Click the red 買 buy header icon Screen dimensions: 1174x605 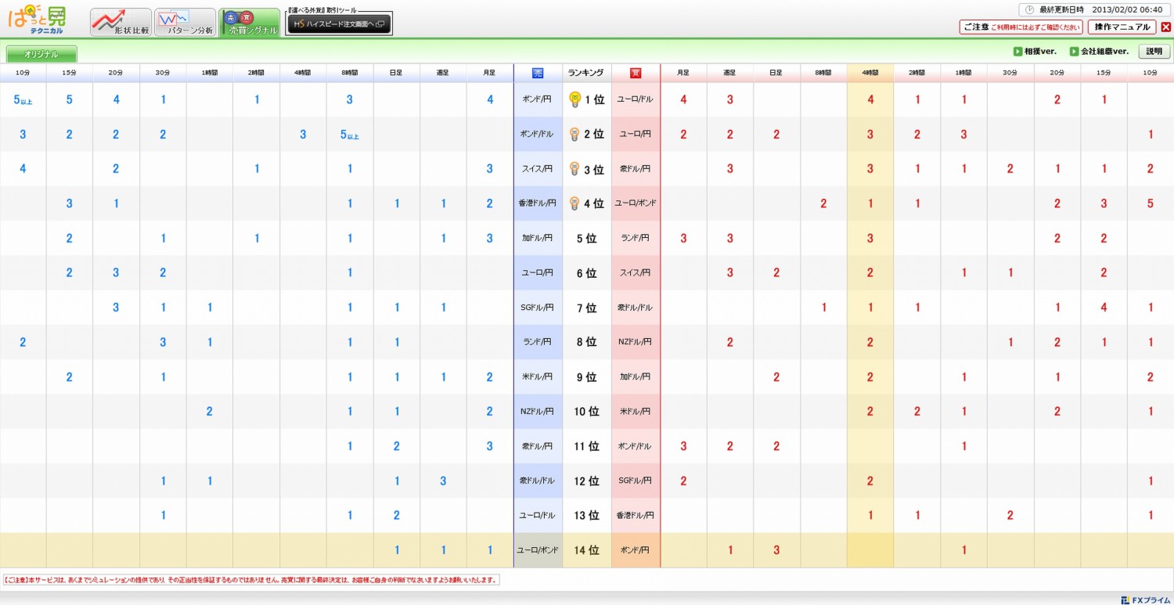(636, 73)
